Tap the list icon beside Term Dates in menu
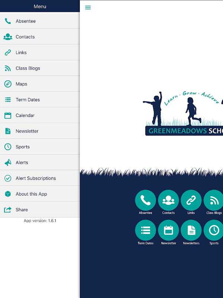Screen dimensions: 223x298 click(8, 99)
